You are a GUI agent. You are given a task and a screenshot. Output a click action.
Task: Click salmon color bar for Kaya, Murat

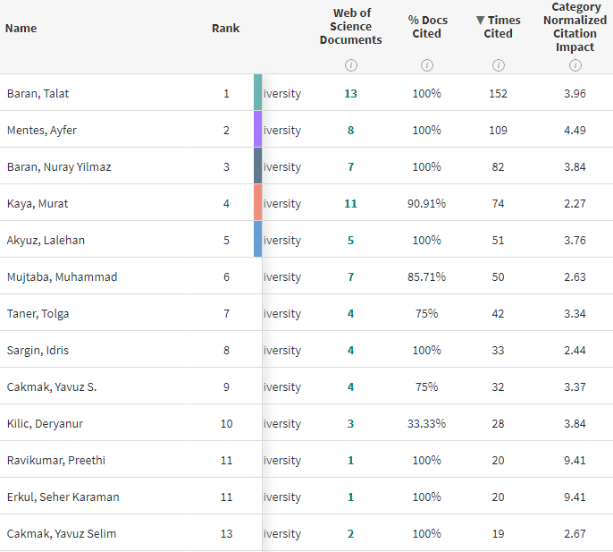pyautogui.click(x=258, y=203)
